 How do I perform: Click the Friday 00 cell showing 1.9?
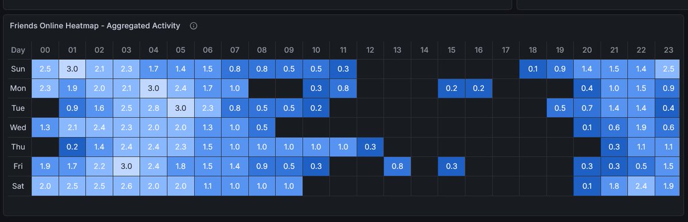click(45, 166)
